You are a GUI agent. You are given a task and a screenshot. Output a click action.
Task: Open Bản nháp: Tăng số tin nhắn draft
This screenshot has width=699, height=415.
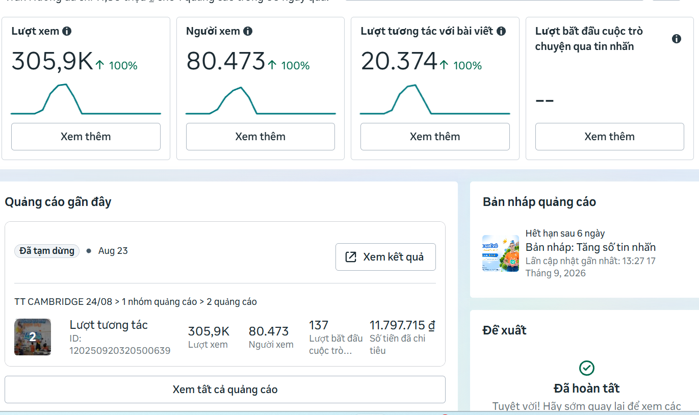pos(591,247)
